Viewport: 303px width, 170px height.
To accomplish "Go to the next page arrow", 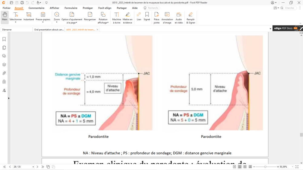I will 38,167.
